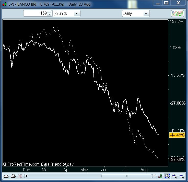
Task: Click the scrollbar right arrow
Action: [154, 176]
